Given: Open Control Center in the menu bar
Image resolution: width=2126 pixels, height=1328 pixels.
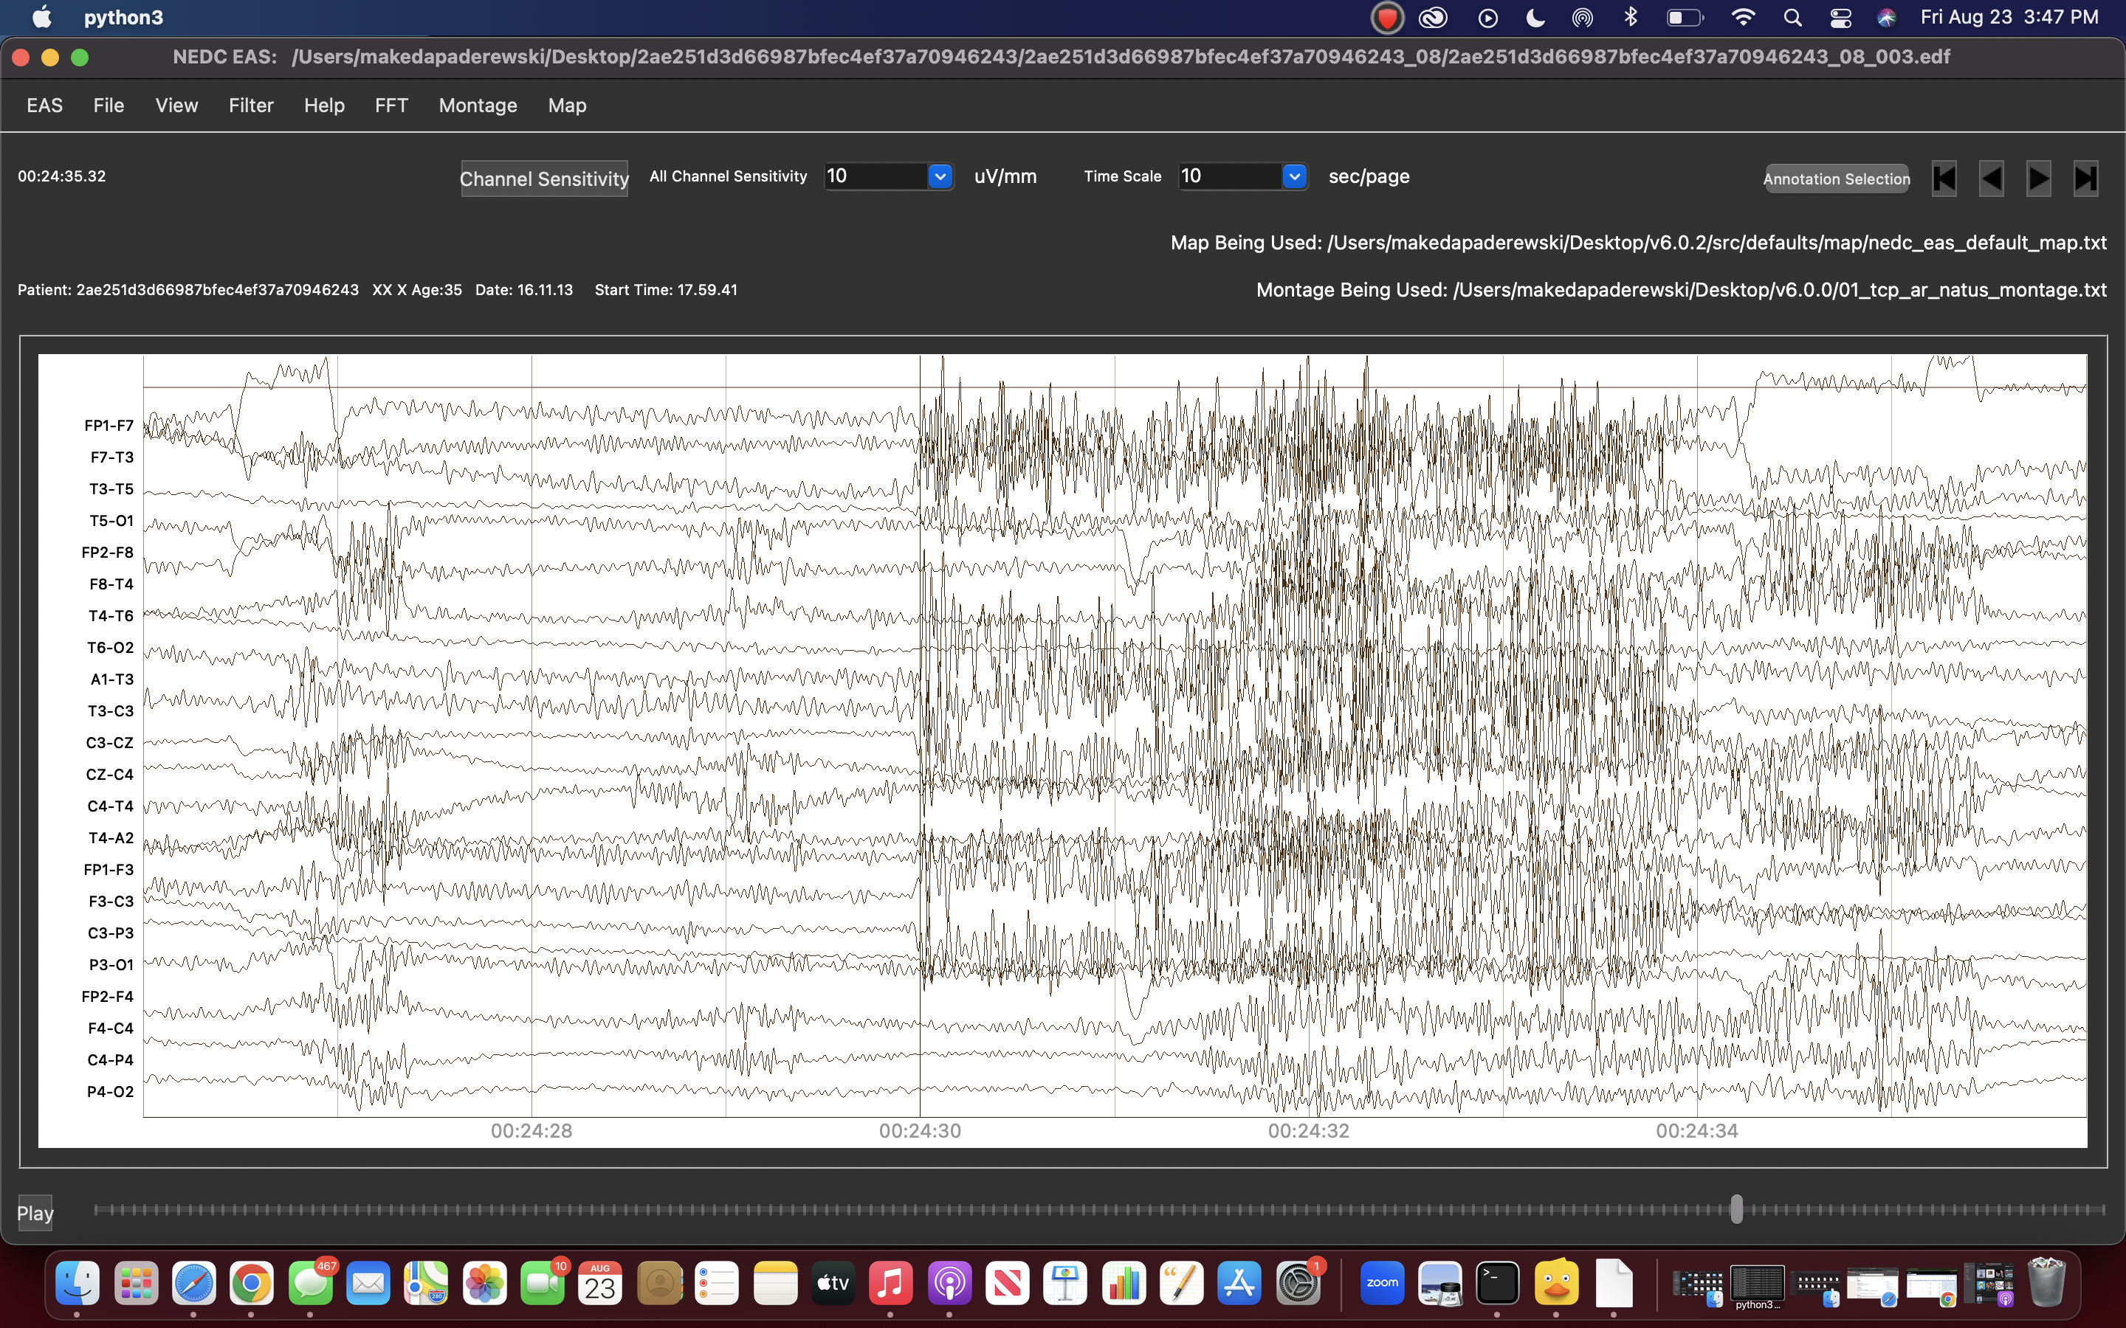Looking at the screenshot, I should coord(1840,18).
